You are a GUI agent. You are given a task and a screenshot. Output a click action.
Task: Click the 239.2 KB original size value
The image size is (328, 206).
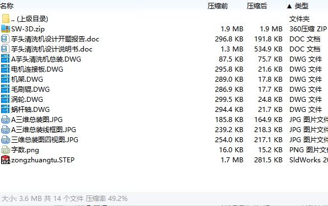click(x=229, y=129)
